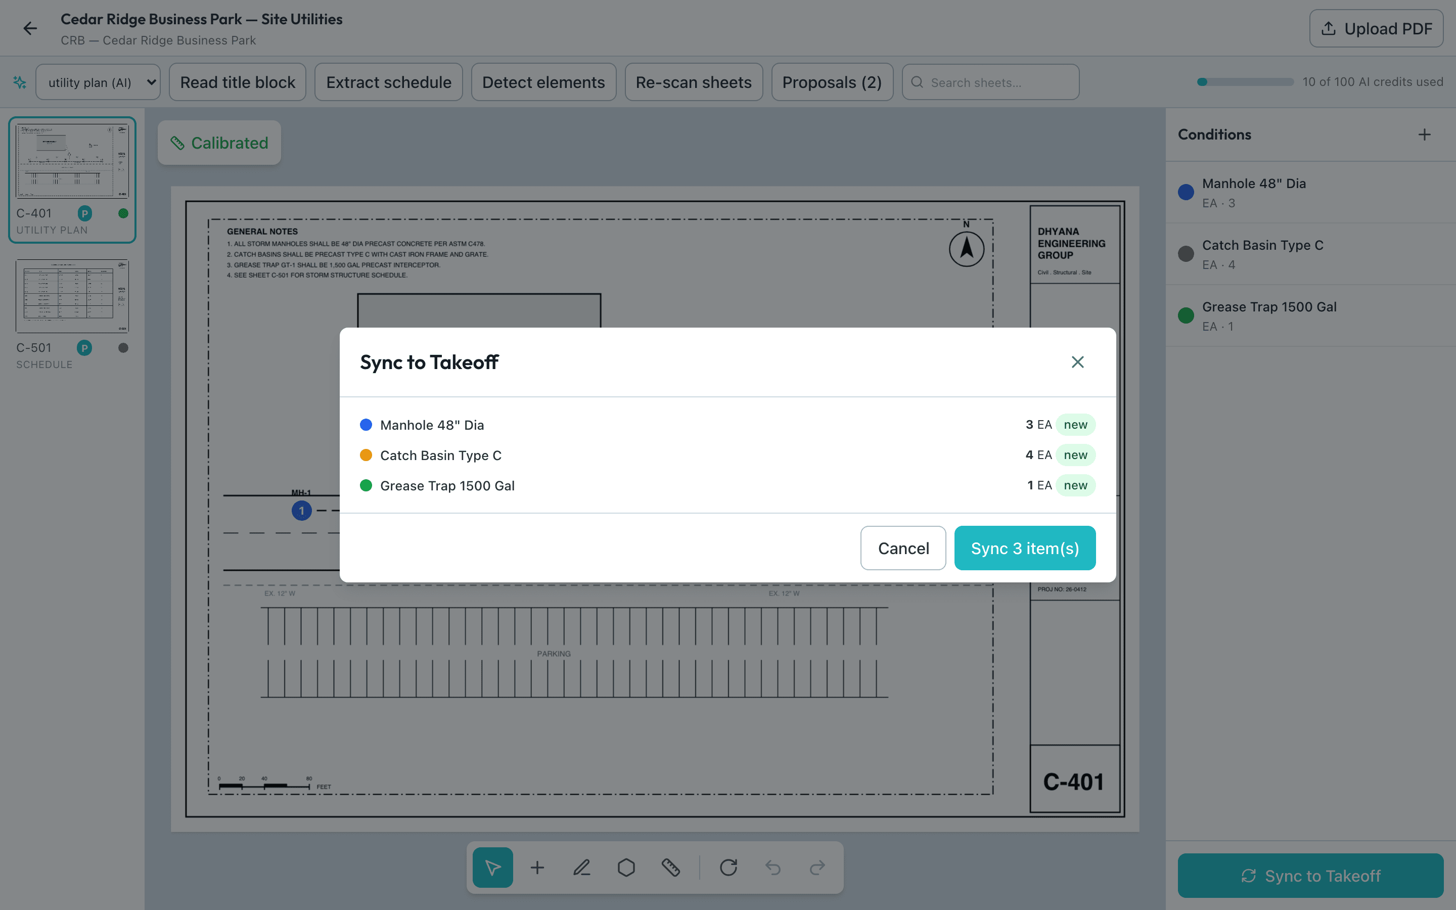Click Manhole 48" Dia row in dialog
1456x910 pixels.
tap(727, 425)
